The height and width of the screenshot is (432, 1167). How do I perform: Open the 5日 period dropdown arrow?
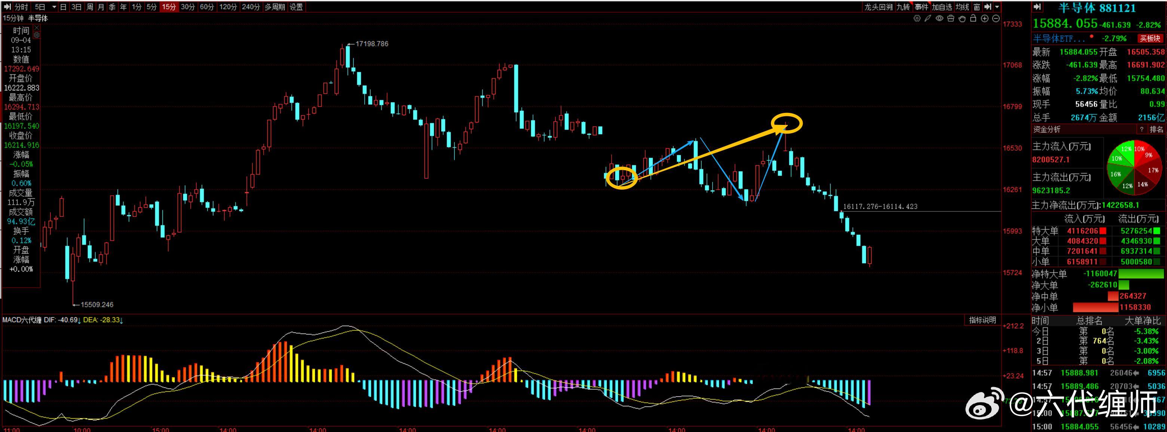pos(54,7)
